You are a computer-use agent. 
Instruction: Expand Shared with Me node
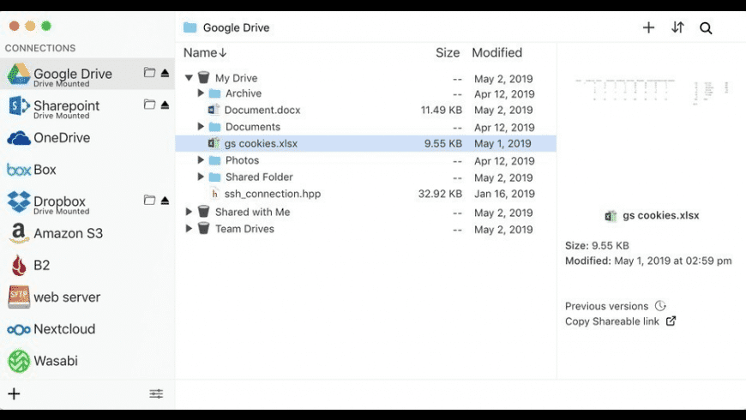[189, 212]
